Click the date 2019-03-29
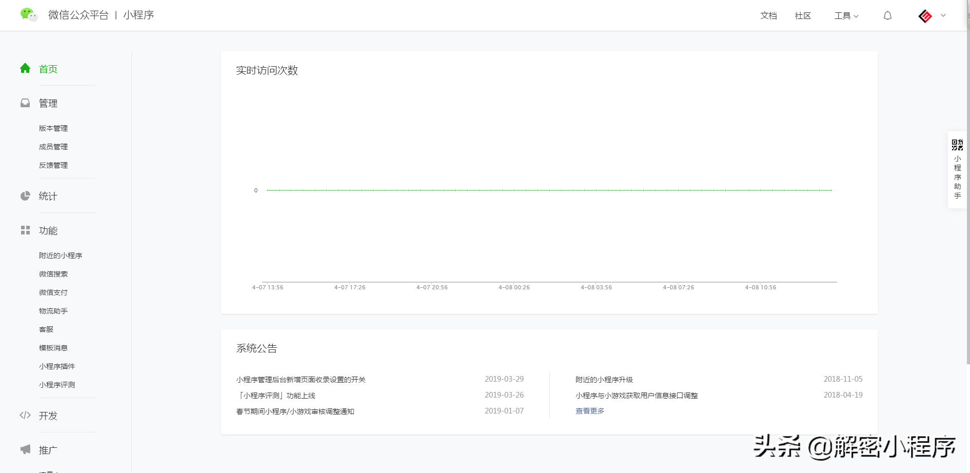970x473 pixels. coord(504,379)
